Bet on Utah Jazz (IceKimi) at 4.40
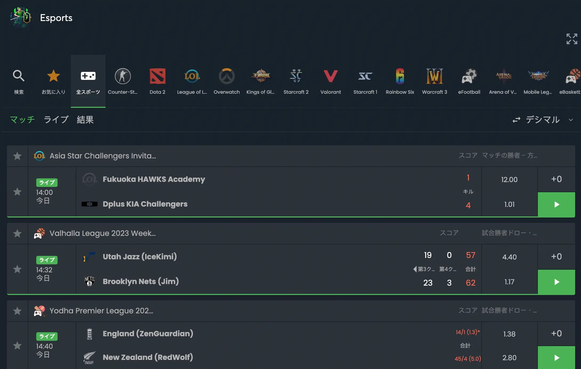This screenshot has width=581, height=369. pos(510,257)
